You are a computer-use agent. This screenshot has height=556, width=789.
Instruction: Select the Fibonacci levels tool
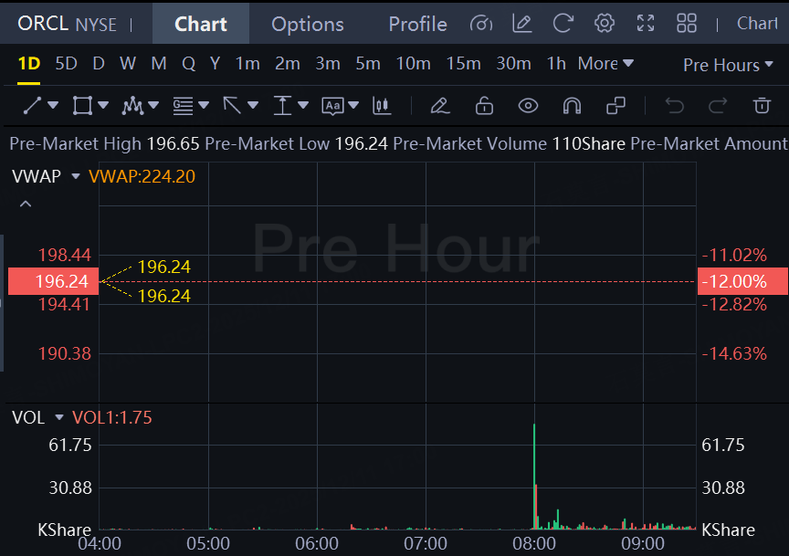tap(183, 106)
